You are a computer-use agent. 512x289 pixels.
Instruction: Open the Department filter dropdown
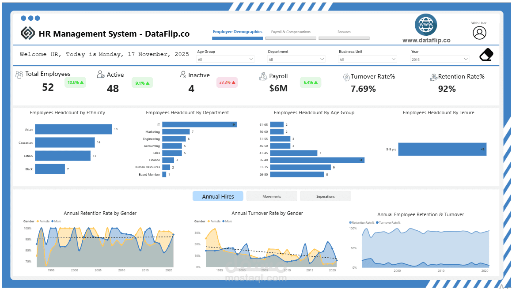tap(296, 60)
